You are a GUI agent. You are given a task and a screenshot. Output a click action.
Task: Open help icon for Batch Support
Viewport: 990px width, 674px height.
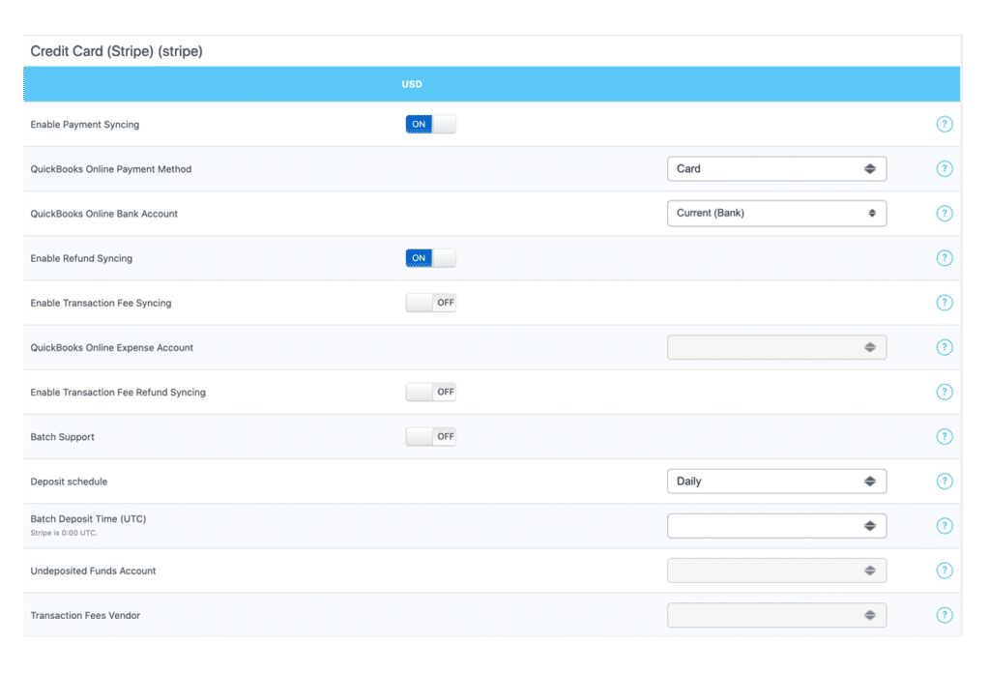[x=944, y=436]
